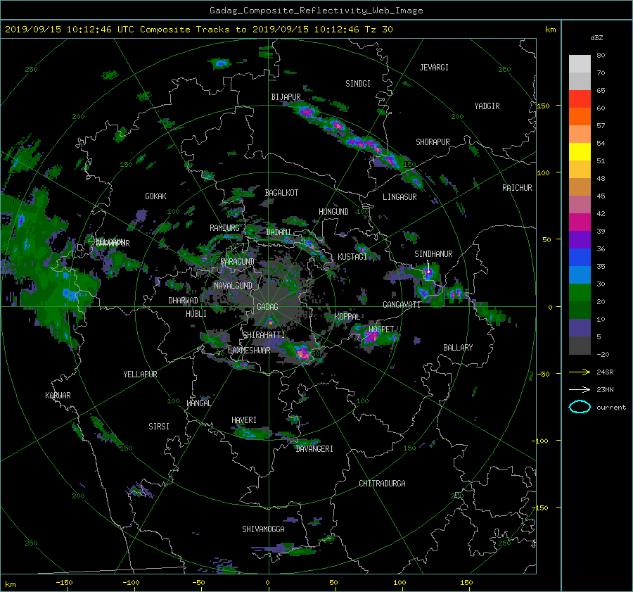Click the JEVARGI city label

434,68
